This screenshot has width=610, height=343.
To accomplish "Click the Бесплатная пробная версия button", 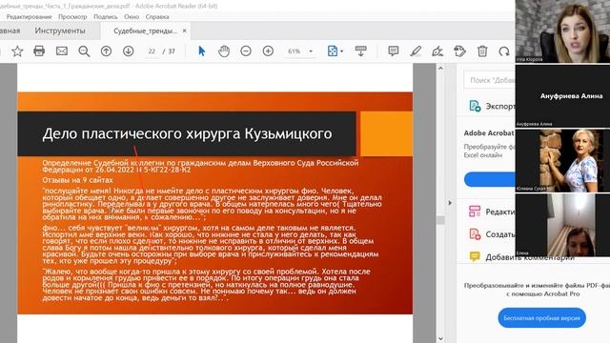I will pyautogui.click(x=541, y=317).
